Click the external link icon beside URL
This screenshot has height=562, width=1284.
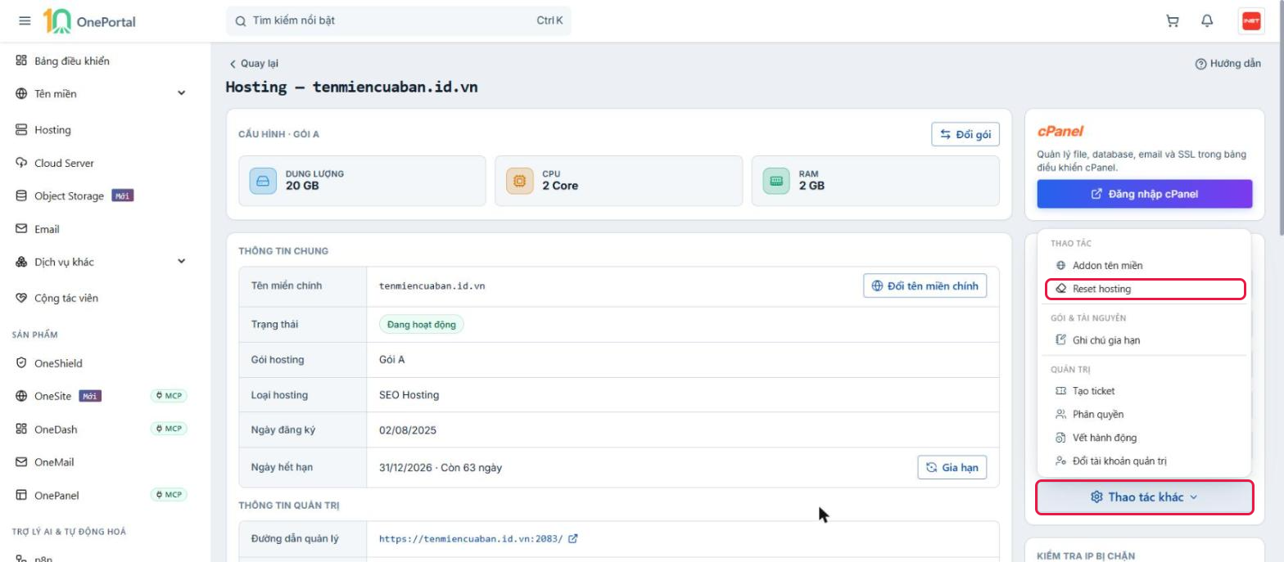(573, 539)
